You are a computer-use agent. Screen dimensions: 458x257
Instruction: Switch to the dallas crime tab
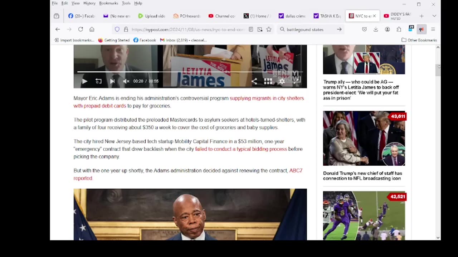[x=292, y=16]
